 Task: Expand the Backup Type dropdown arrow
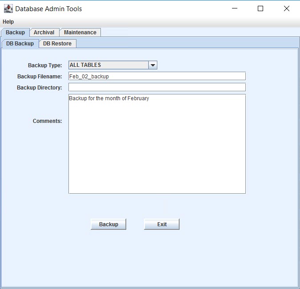point(153,65)
